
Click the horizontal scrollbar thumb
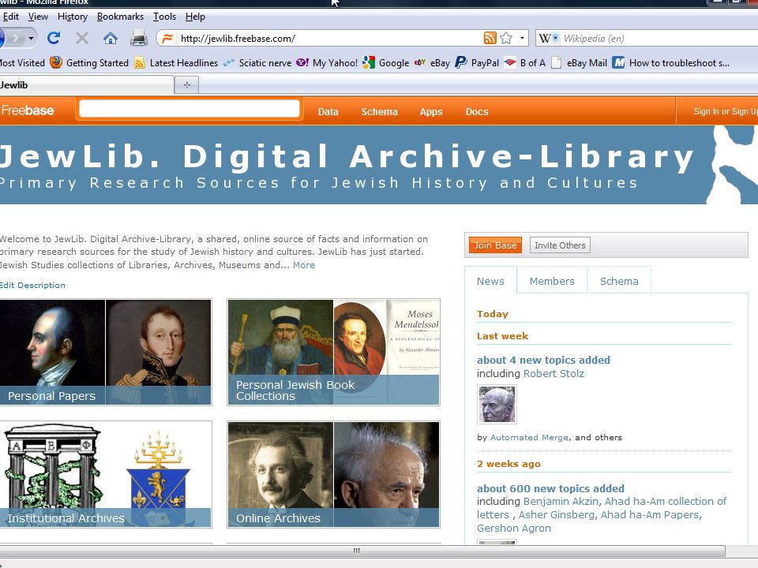[357, 551]
